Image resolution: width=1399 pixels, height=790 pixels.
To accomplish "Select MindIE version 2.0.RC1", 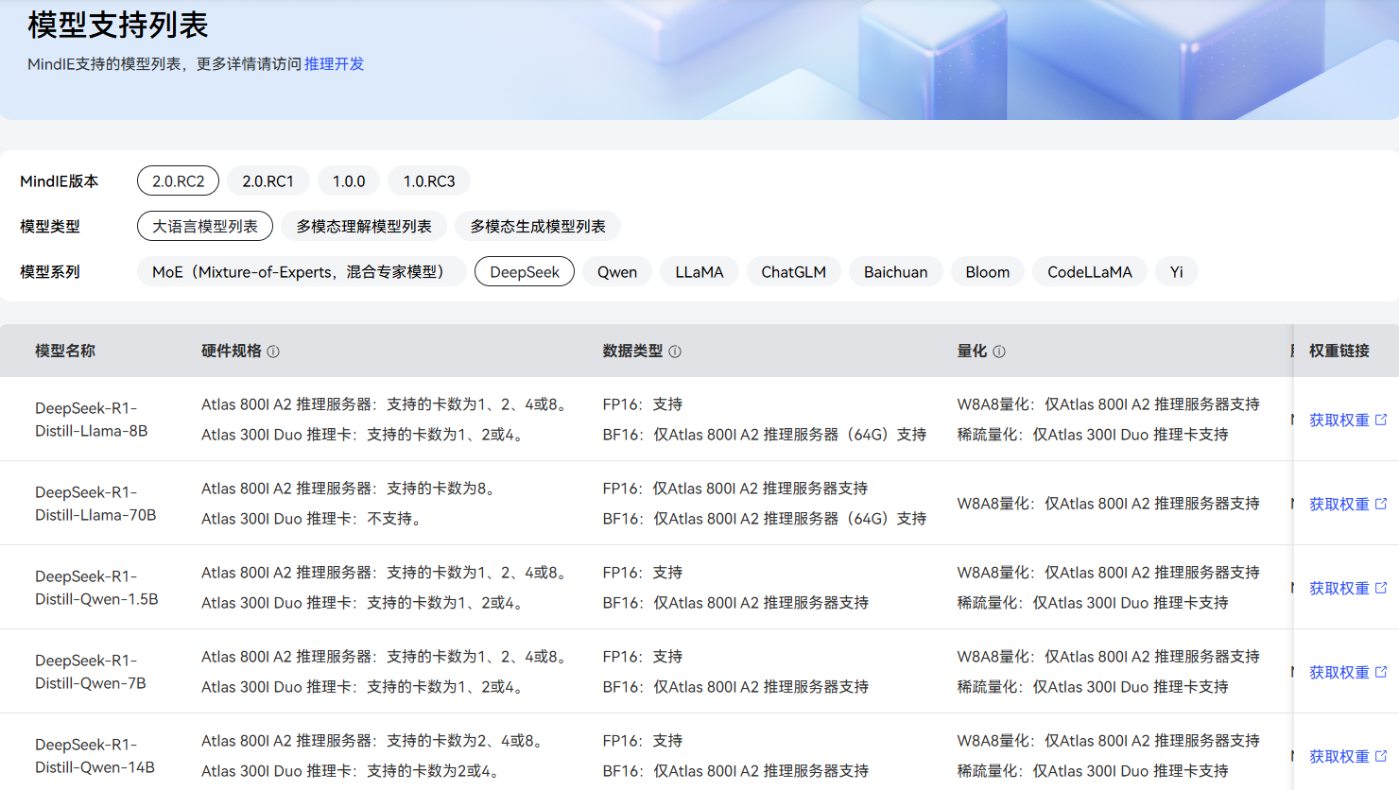I will coord(268,181).
